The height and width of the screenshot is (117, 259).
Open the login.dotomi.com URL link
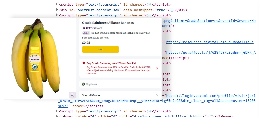[211, 96]
